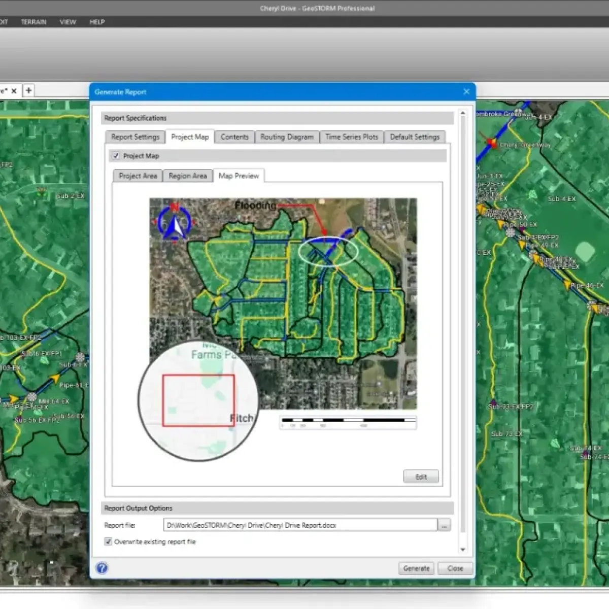Click the dialog scrollbar down arrow

pyautogui.click(x=462, y=550)
